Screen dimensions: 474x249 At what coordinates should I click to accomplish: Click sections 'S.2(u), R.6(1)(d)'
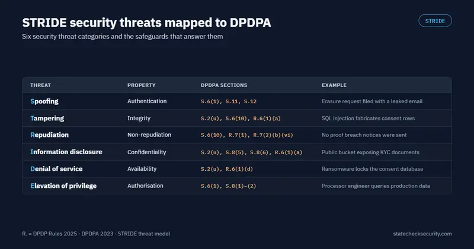click(x=227, y=169)
